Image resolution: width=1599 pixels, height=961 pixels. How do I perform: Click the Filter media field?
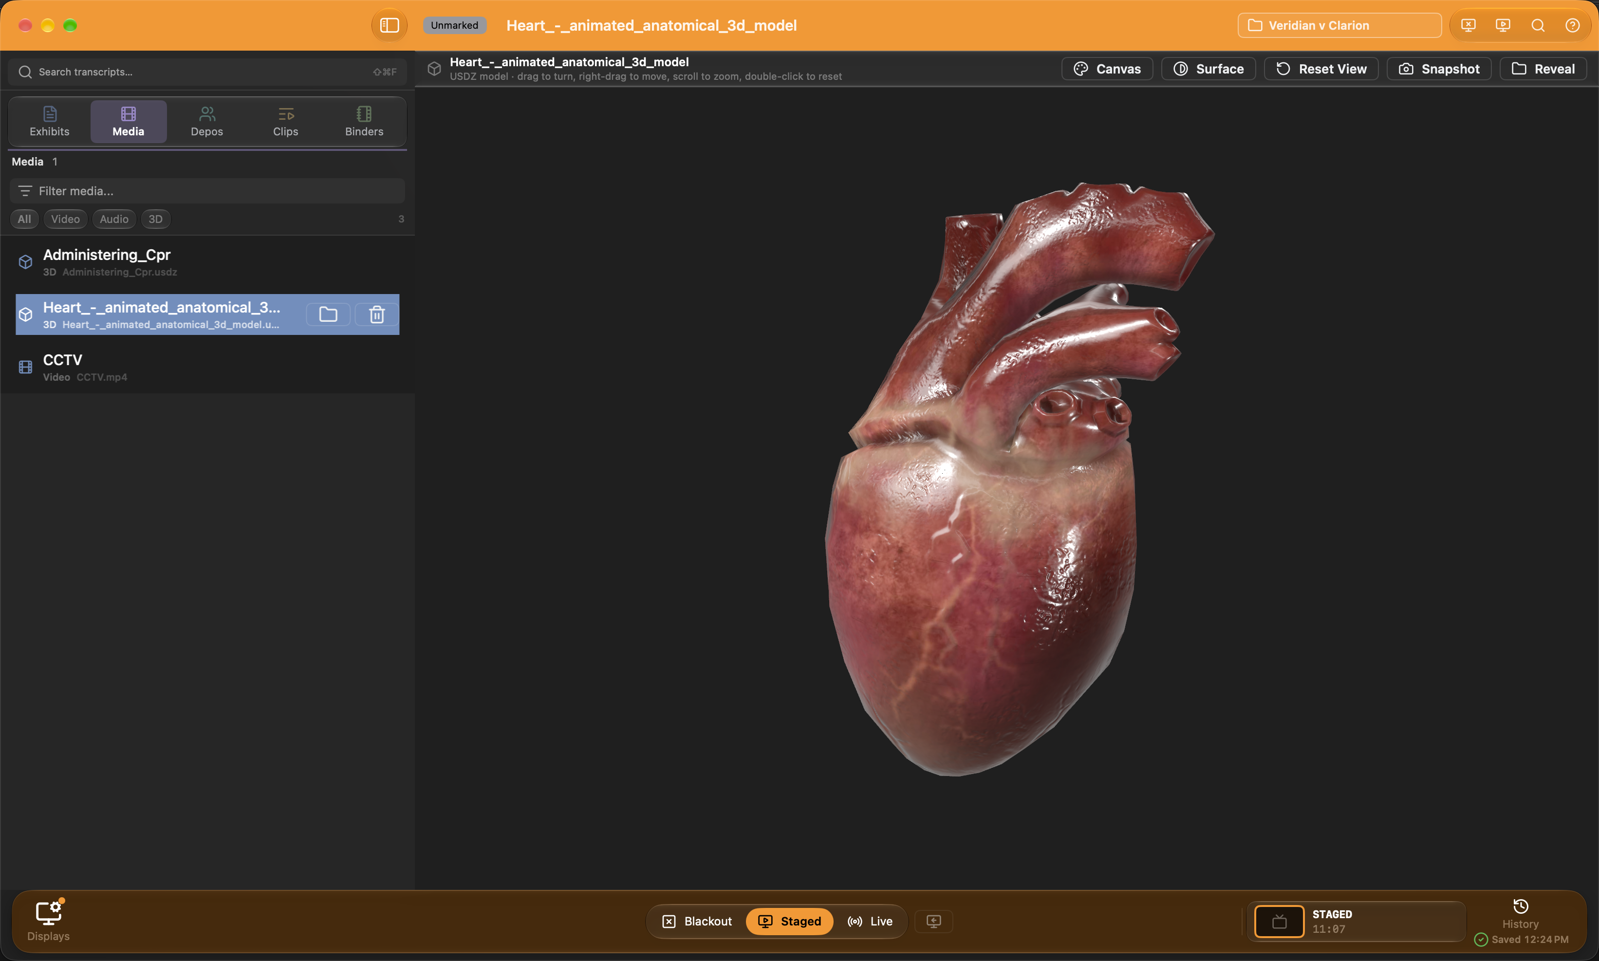click(x=207, y=191)
